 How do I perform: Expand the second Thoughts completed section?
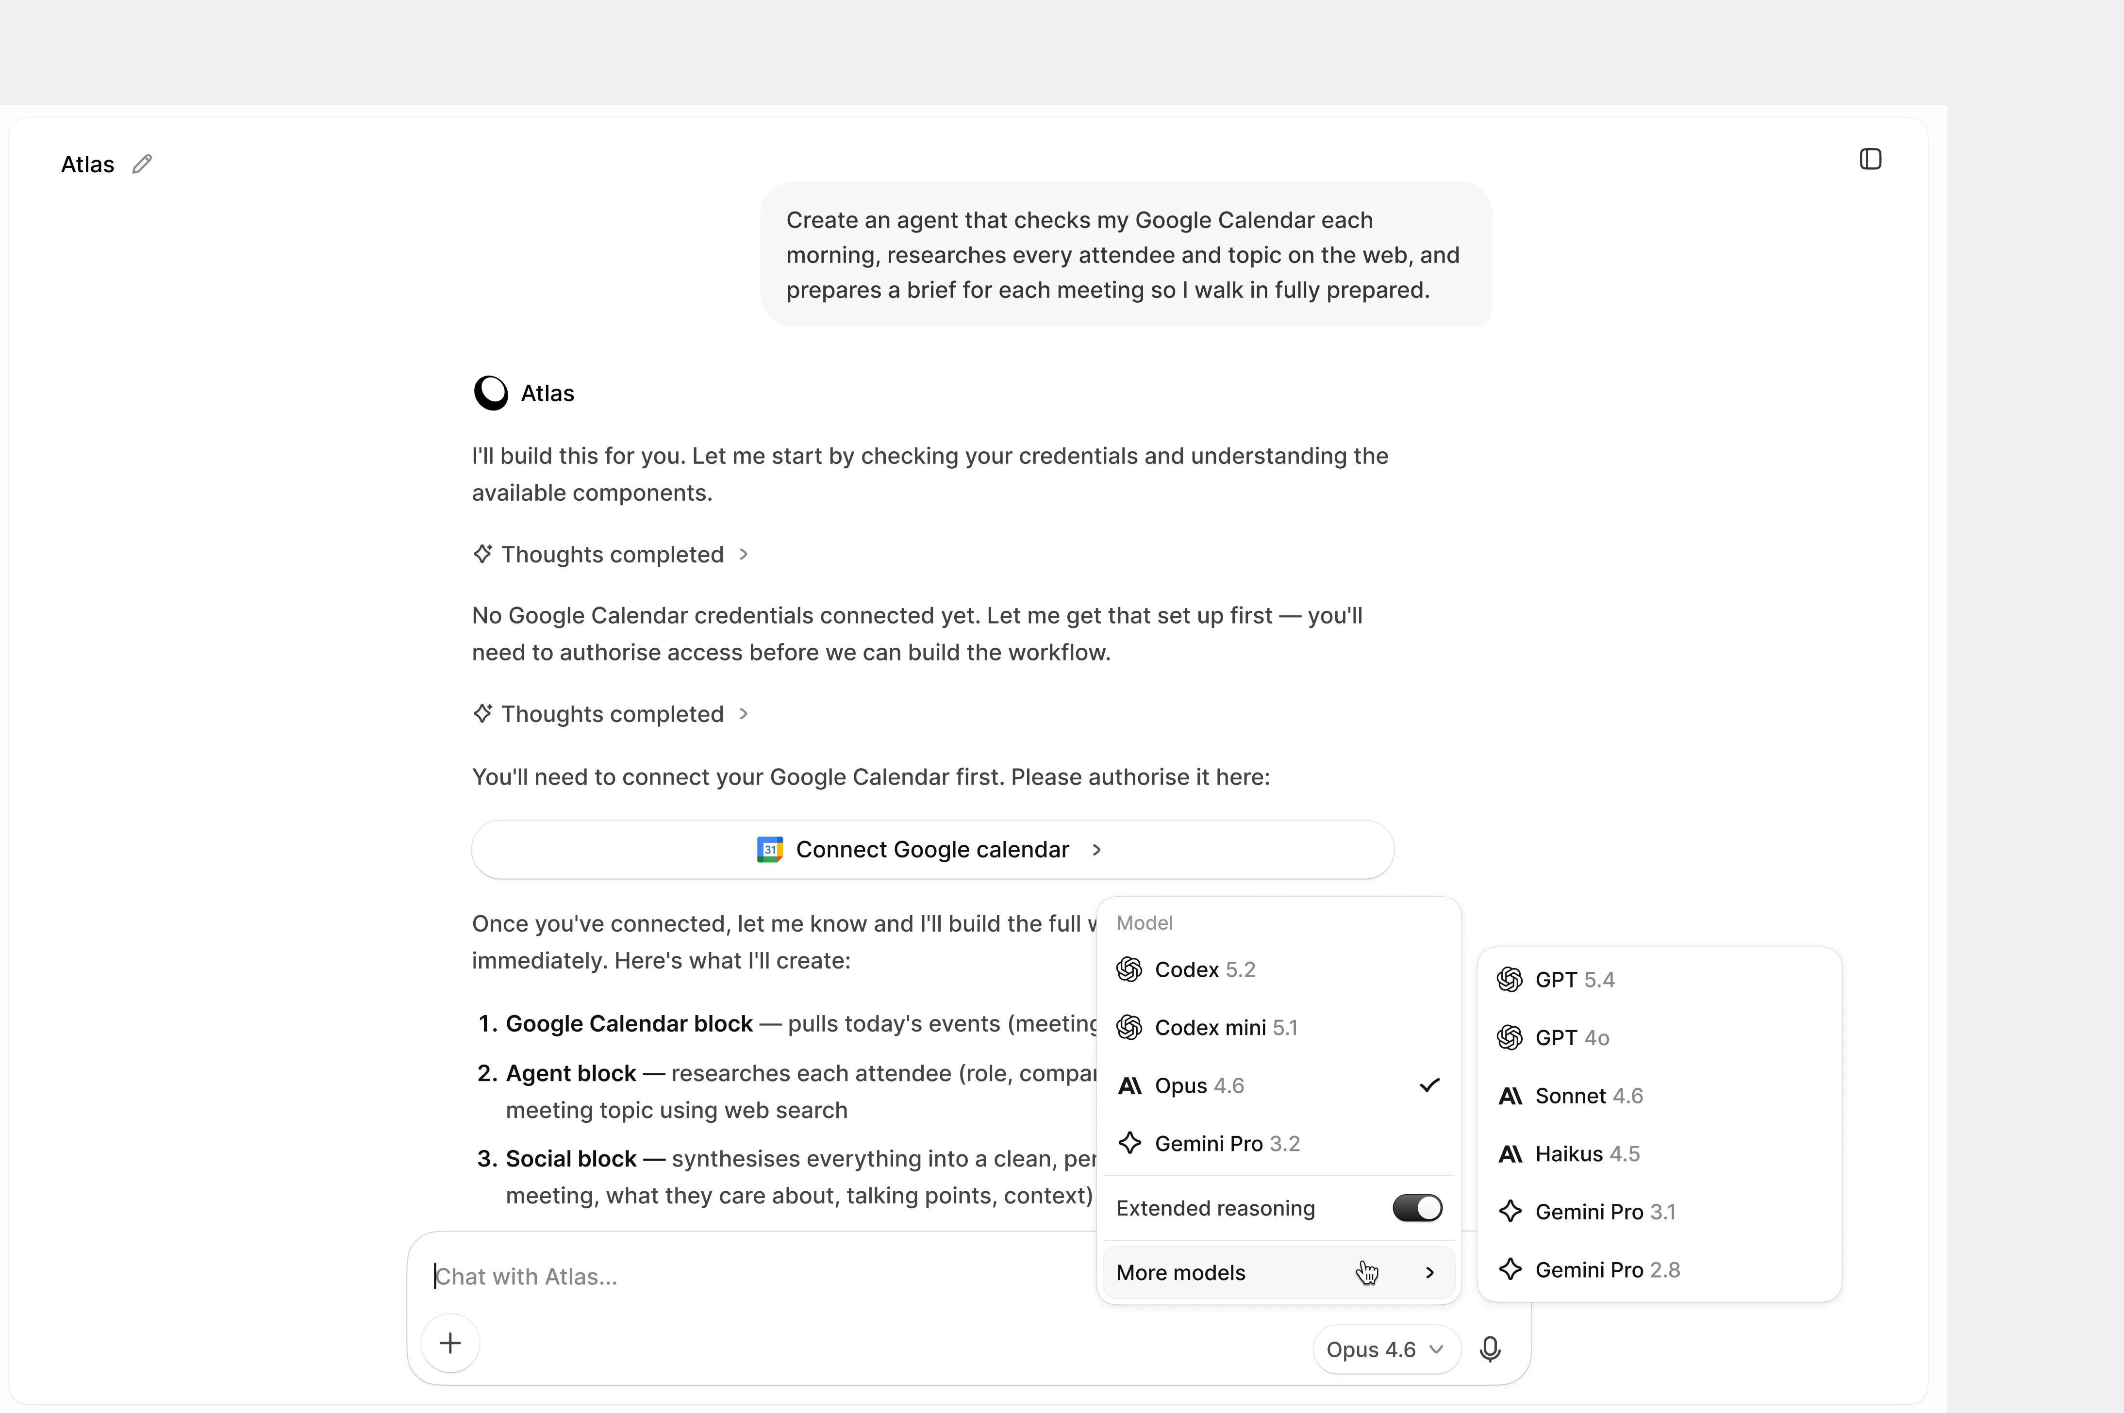point(611,714)
